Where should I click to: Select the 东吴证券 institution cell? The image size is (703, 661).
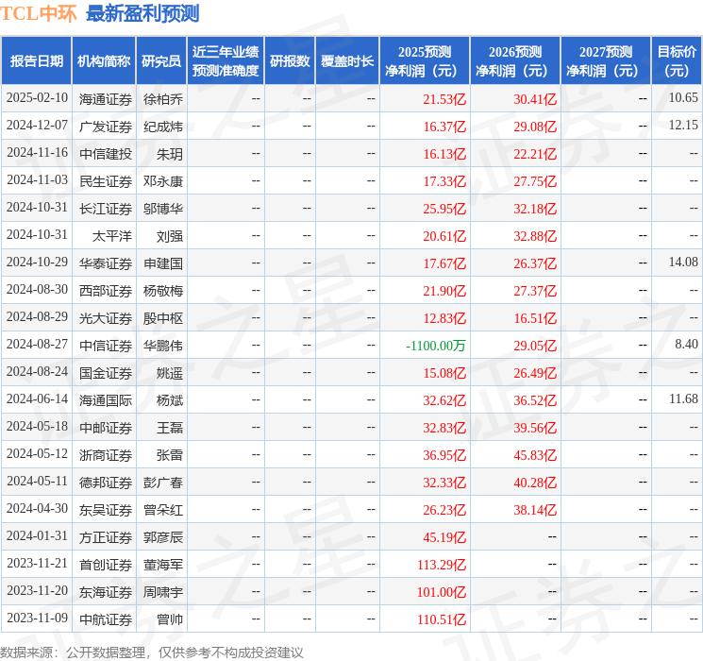click(106, 510)
